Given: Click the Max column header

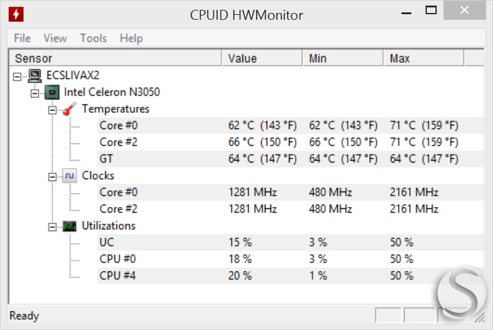Looking at the screenshot, I should pos(423,58).
